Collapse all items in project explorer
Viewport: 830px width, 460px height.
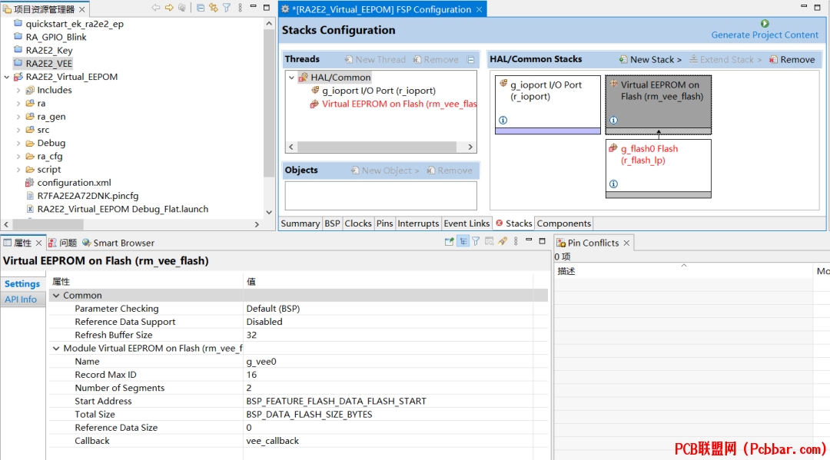201,8
